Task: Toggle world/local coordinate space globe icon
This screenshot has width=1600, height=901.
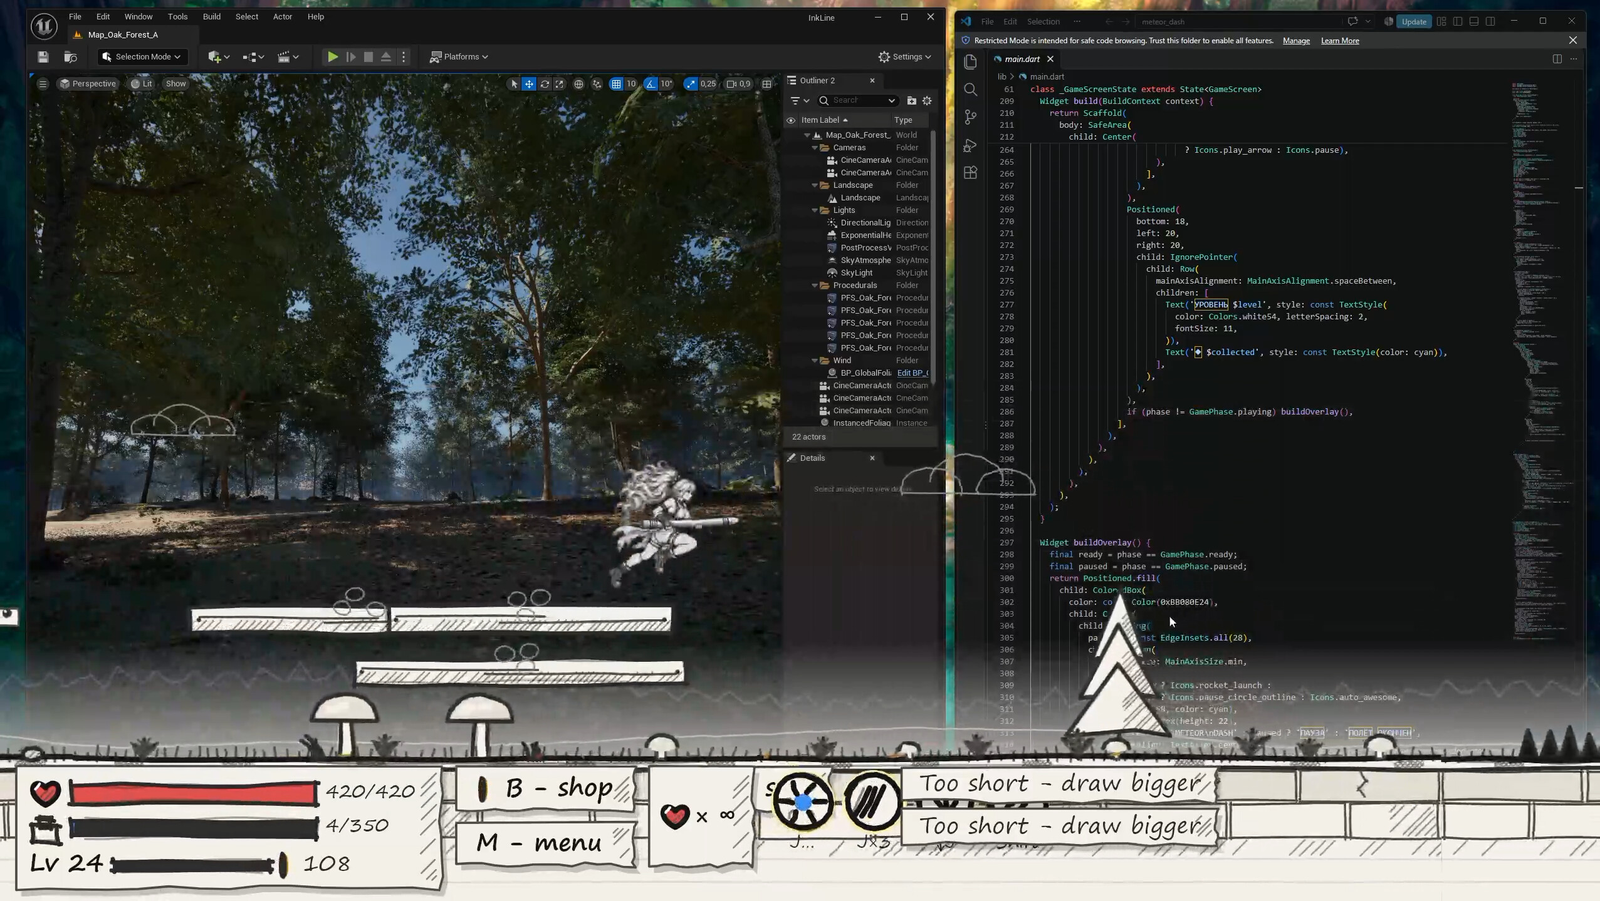Action: [x=578, y=84]
